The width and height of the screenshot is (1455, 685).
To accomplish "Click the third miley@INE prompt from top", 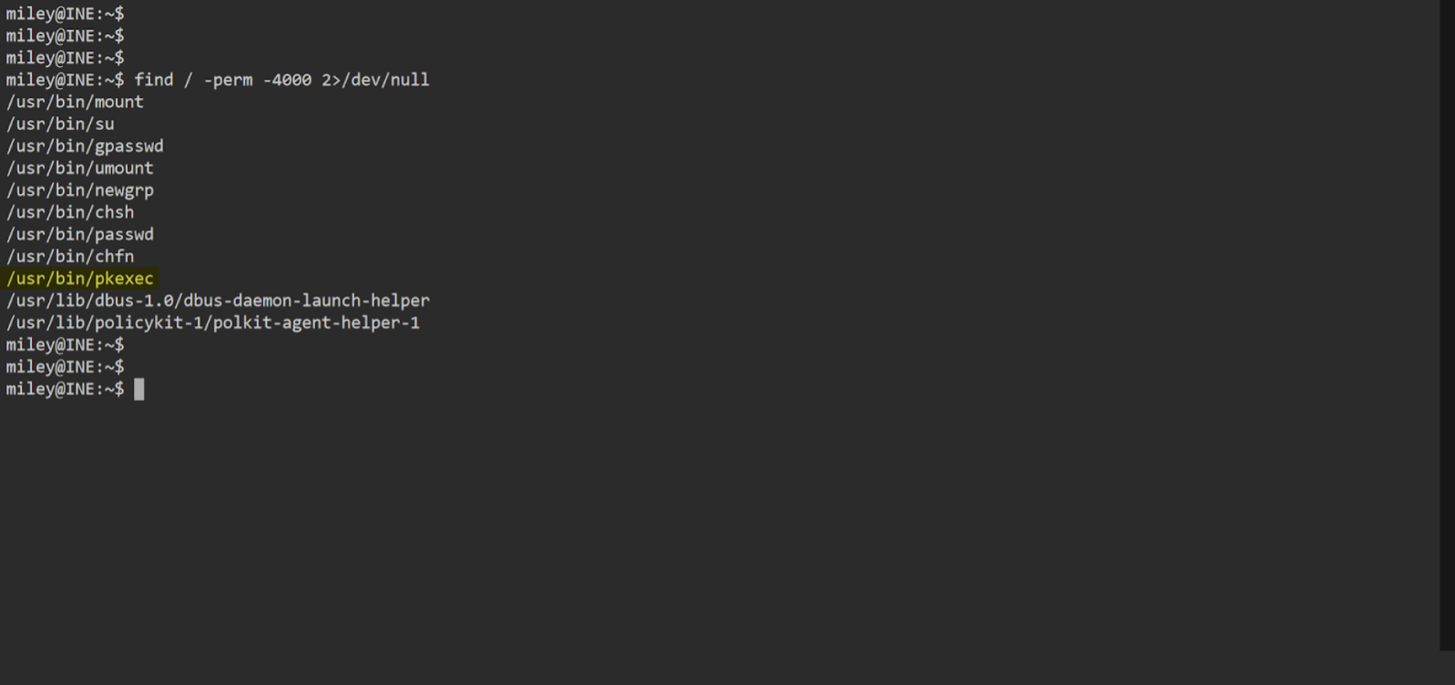I will click(65, 58).
